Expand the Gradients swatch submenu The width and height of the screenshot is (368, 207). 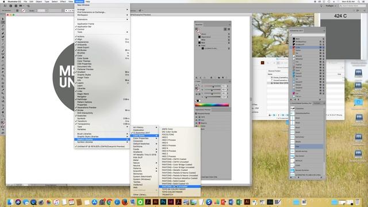[x=144, y=152]
